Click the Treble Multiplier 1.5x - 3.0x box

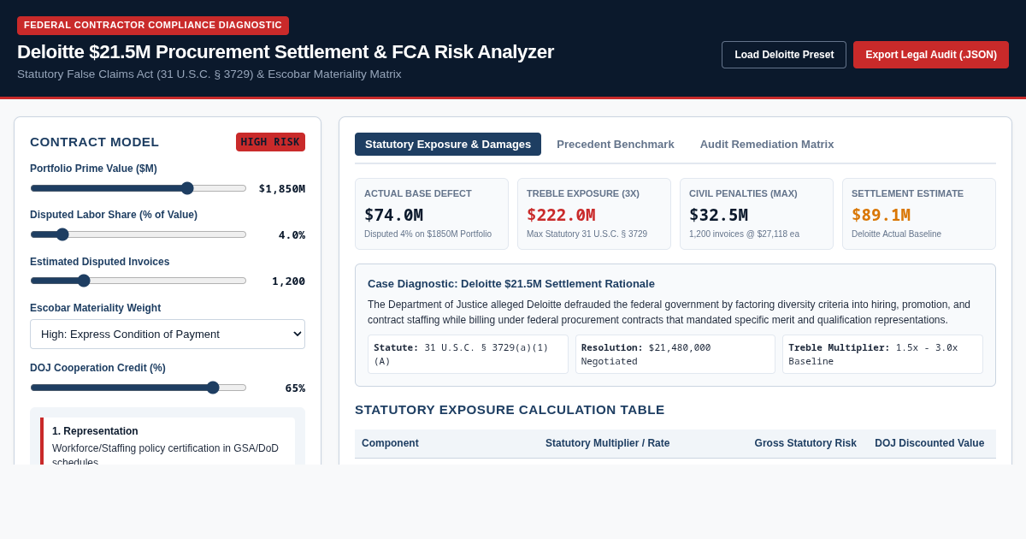point(882,354)
